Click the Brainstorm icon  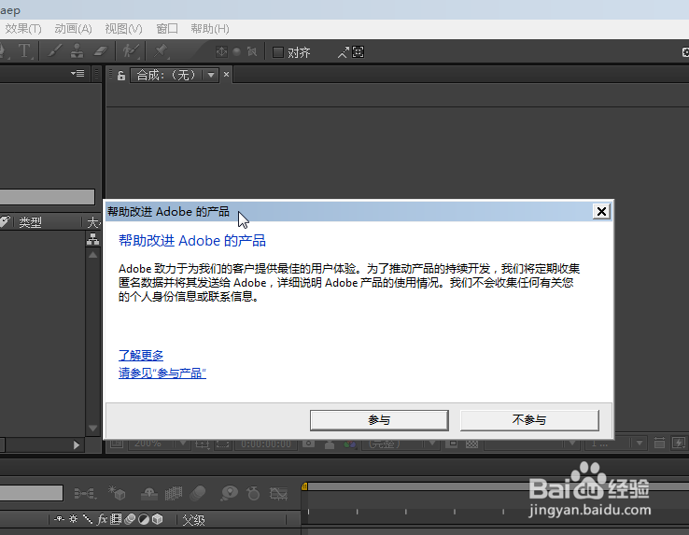(229, 493)
